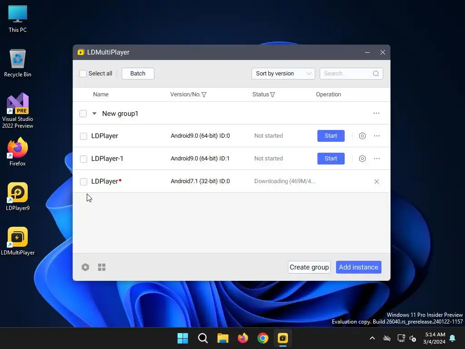Click the Operation column header
Image resolution: width=465 pixels, height=349 pixels.
tap(328, 95)
